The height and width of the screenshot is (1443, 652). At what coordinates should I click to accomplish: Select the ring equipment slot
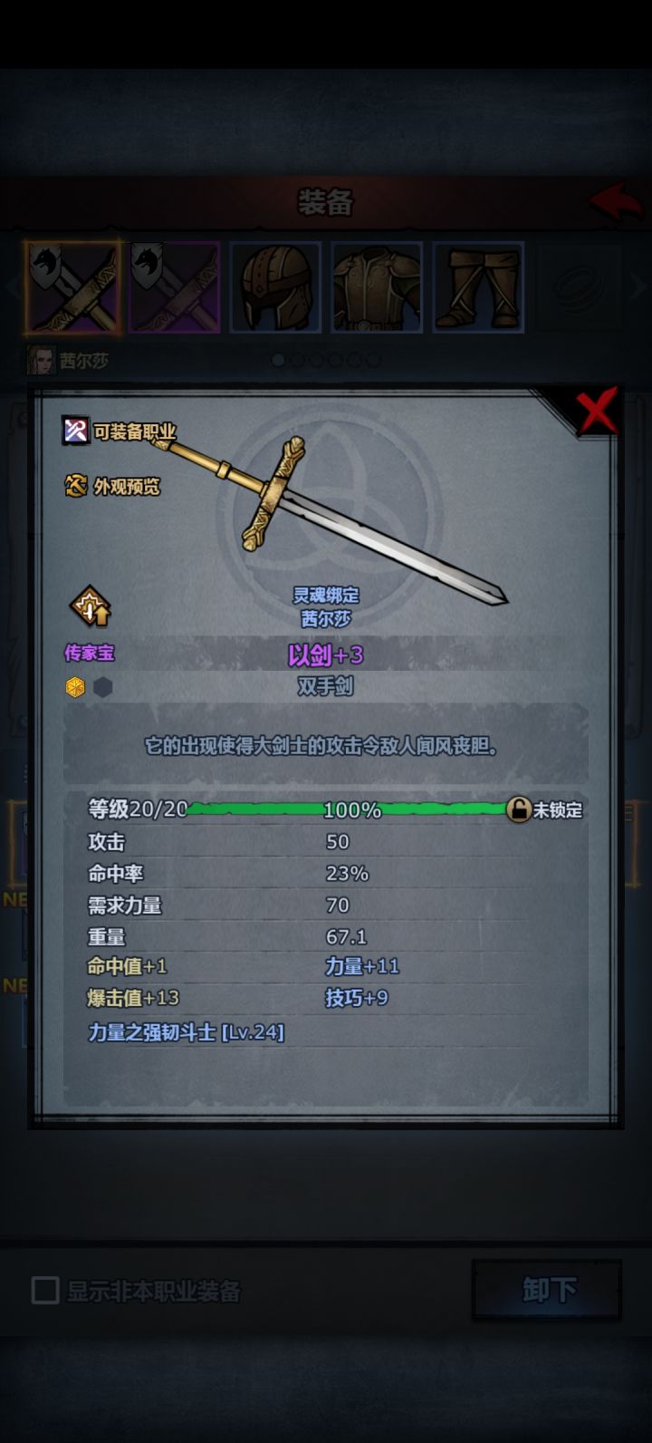pyautogui.click(x=578, y=287)
